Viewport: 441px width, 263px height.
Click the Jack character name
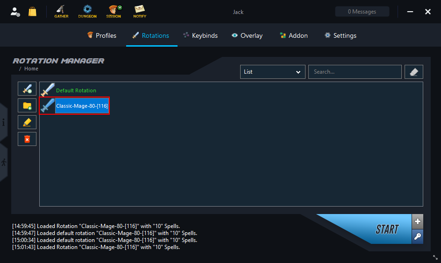238,12
